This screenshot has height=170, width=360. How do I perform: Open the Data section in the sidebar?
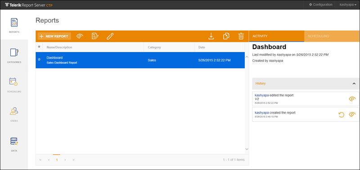coord(14,144)
